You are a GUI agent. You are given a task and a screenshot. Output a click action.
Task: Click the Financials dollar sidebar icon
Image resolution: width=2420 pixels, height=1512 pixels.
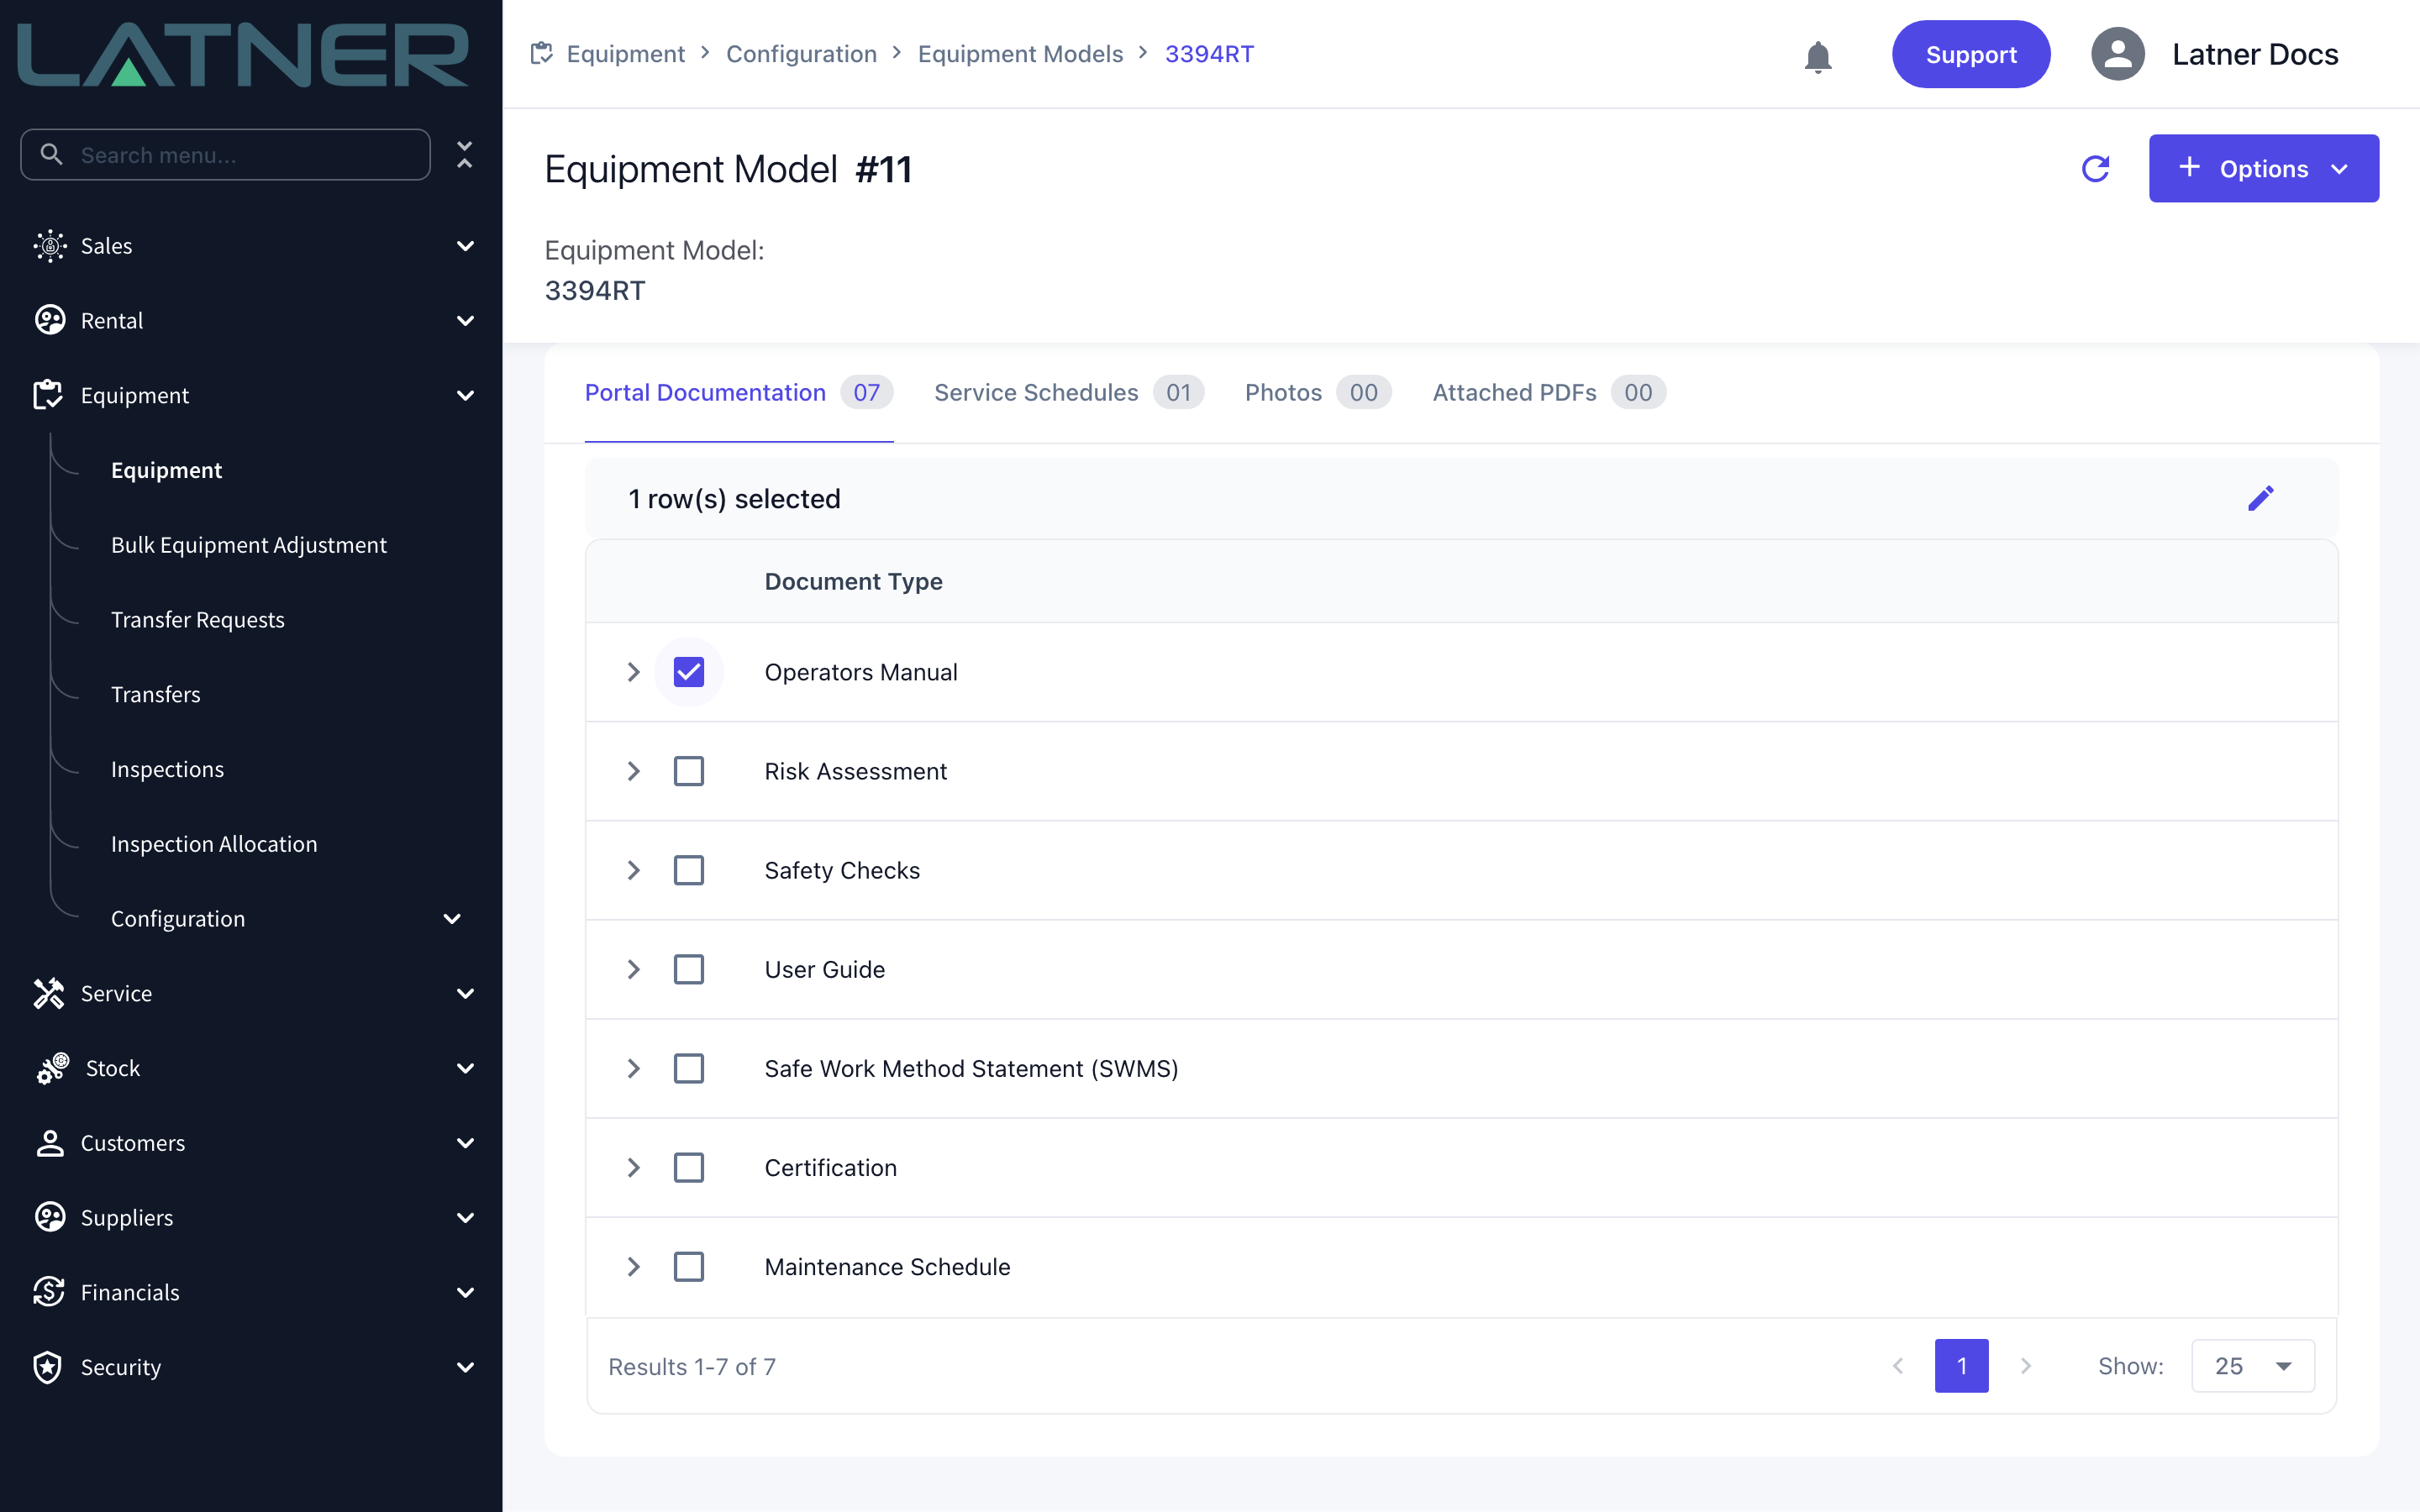[49, 1292]
